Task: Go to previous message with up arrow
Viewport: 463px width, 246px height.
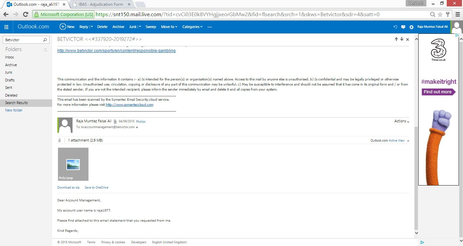Action: [396, 39]
